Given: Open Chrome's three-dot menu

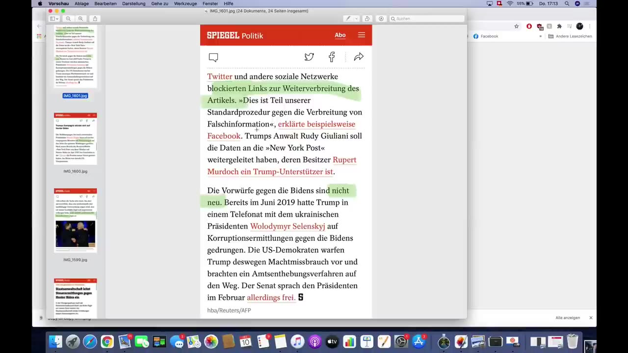Looking at the screenshot, I should pyautogui.click(x=590, y=26).
